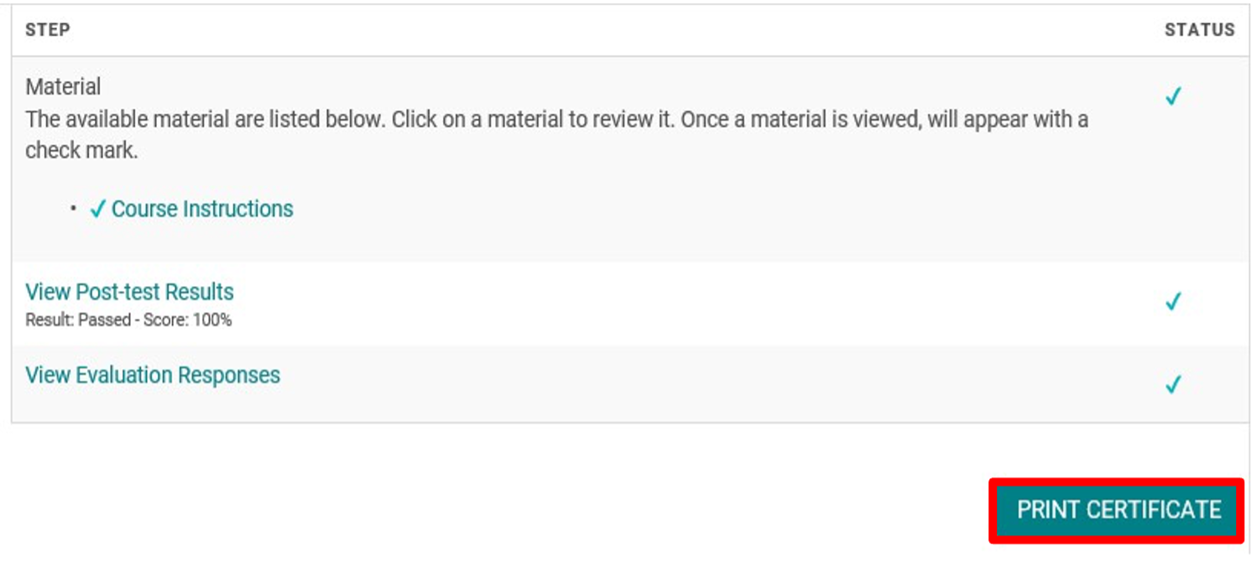This screenshot has width=1257, height=561.
Task: Click the STEP column header
Action: 48,30
